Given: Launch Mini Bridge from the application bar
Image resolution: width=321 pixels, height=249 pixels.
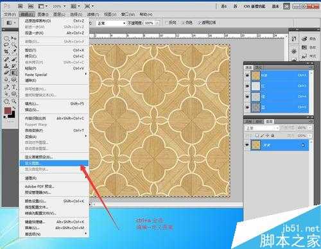Looking at the screenshot, I should click(x=31, y=6).
